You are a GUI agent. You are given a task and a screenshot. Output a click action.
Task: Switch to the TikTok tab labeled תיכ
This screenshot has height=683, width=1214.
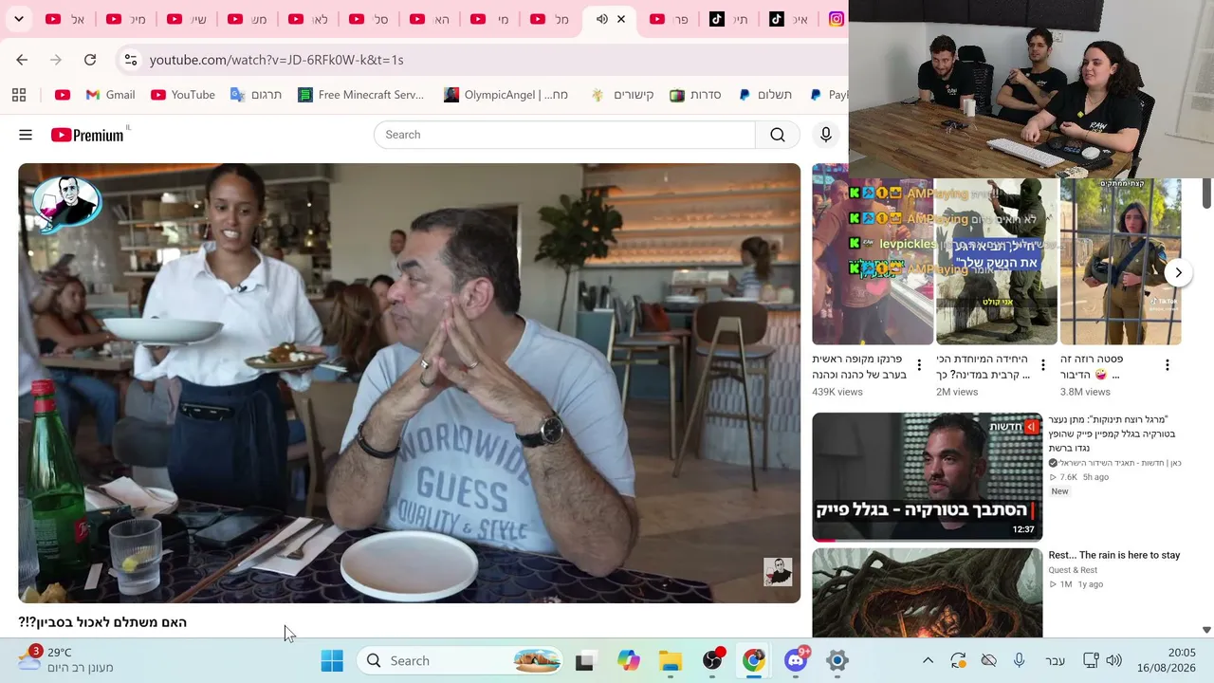pos(730,19)
